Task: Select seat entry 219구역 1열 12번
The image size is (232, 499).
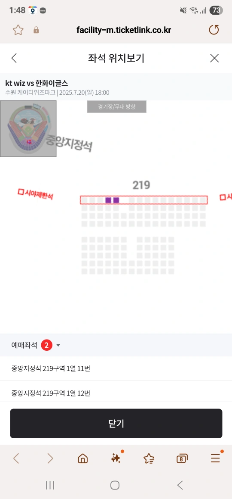Action: point(116,393)
